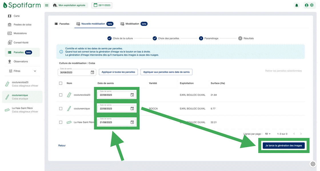The height and width of the screenshot is (171, 320).
Task: Open the hamburger menu icon
Action: (x=47, y=5)
